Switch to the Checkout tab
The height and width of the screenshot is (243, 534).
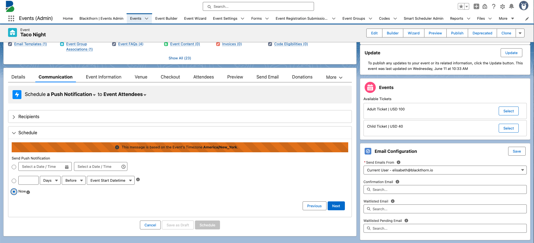point(170,77)
